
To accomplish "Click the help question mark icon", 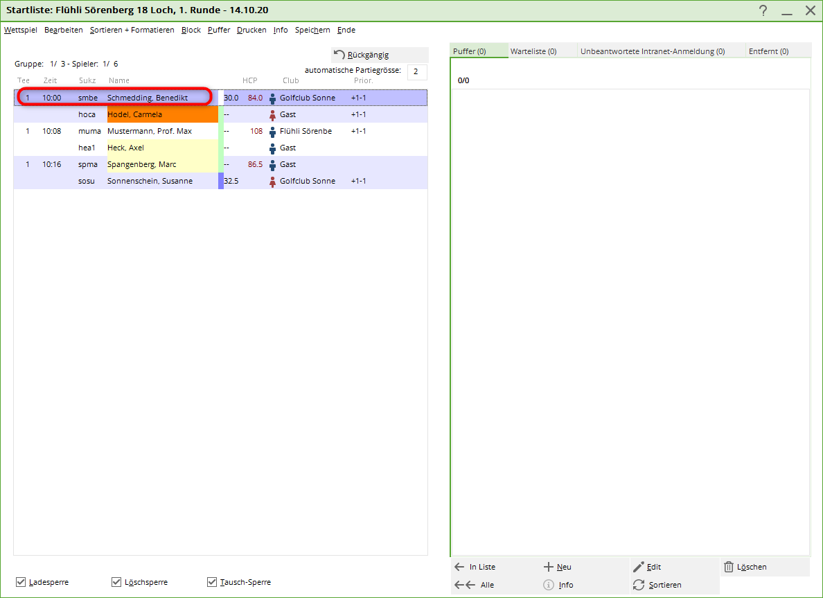I will coord(763,10).
